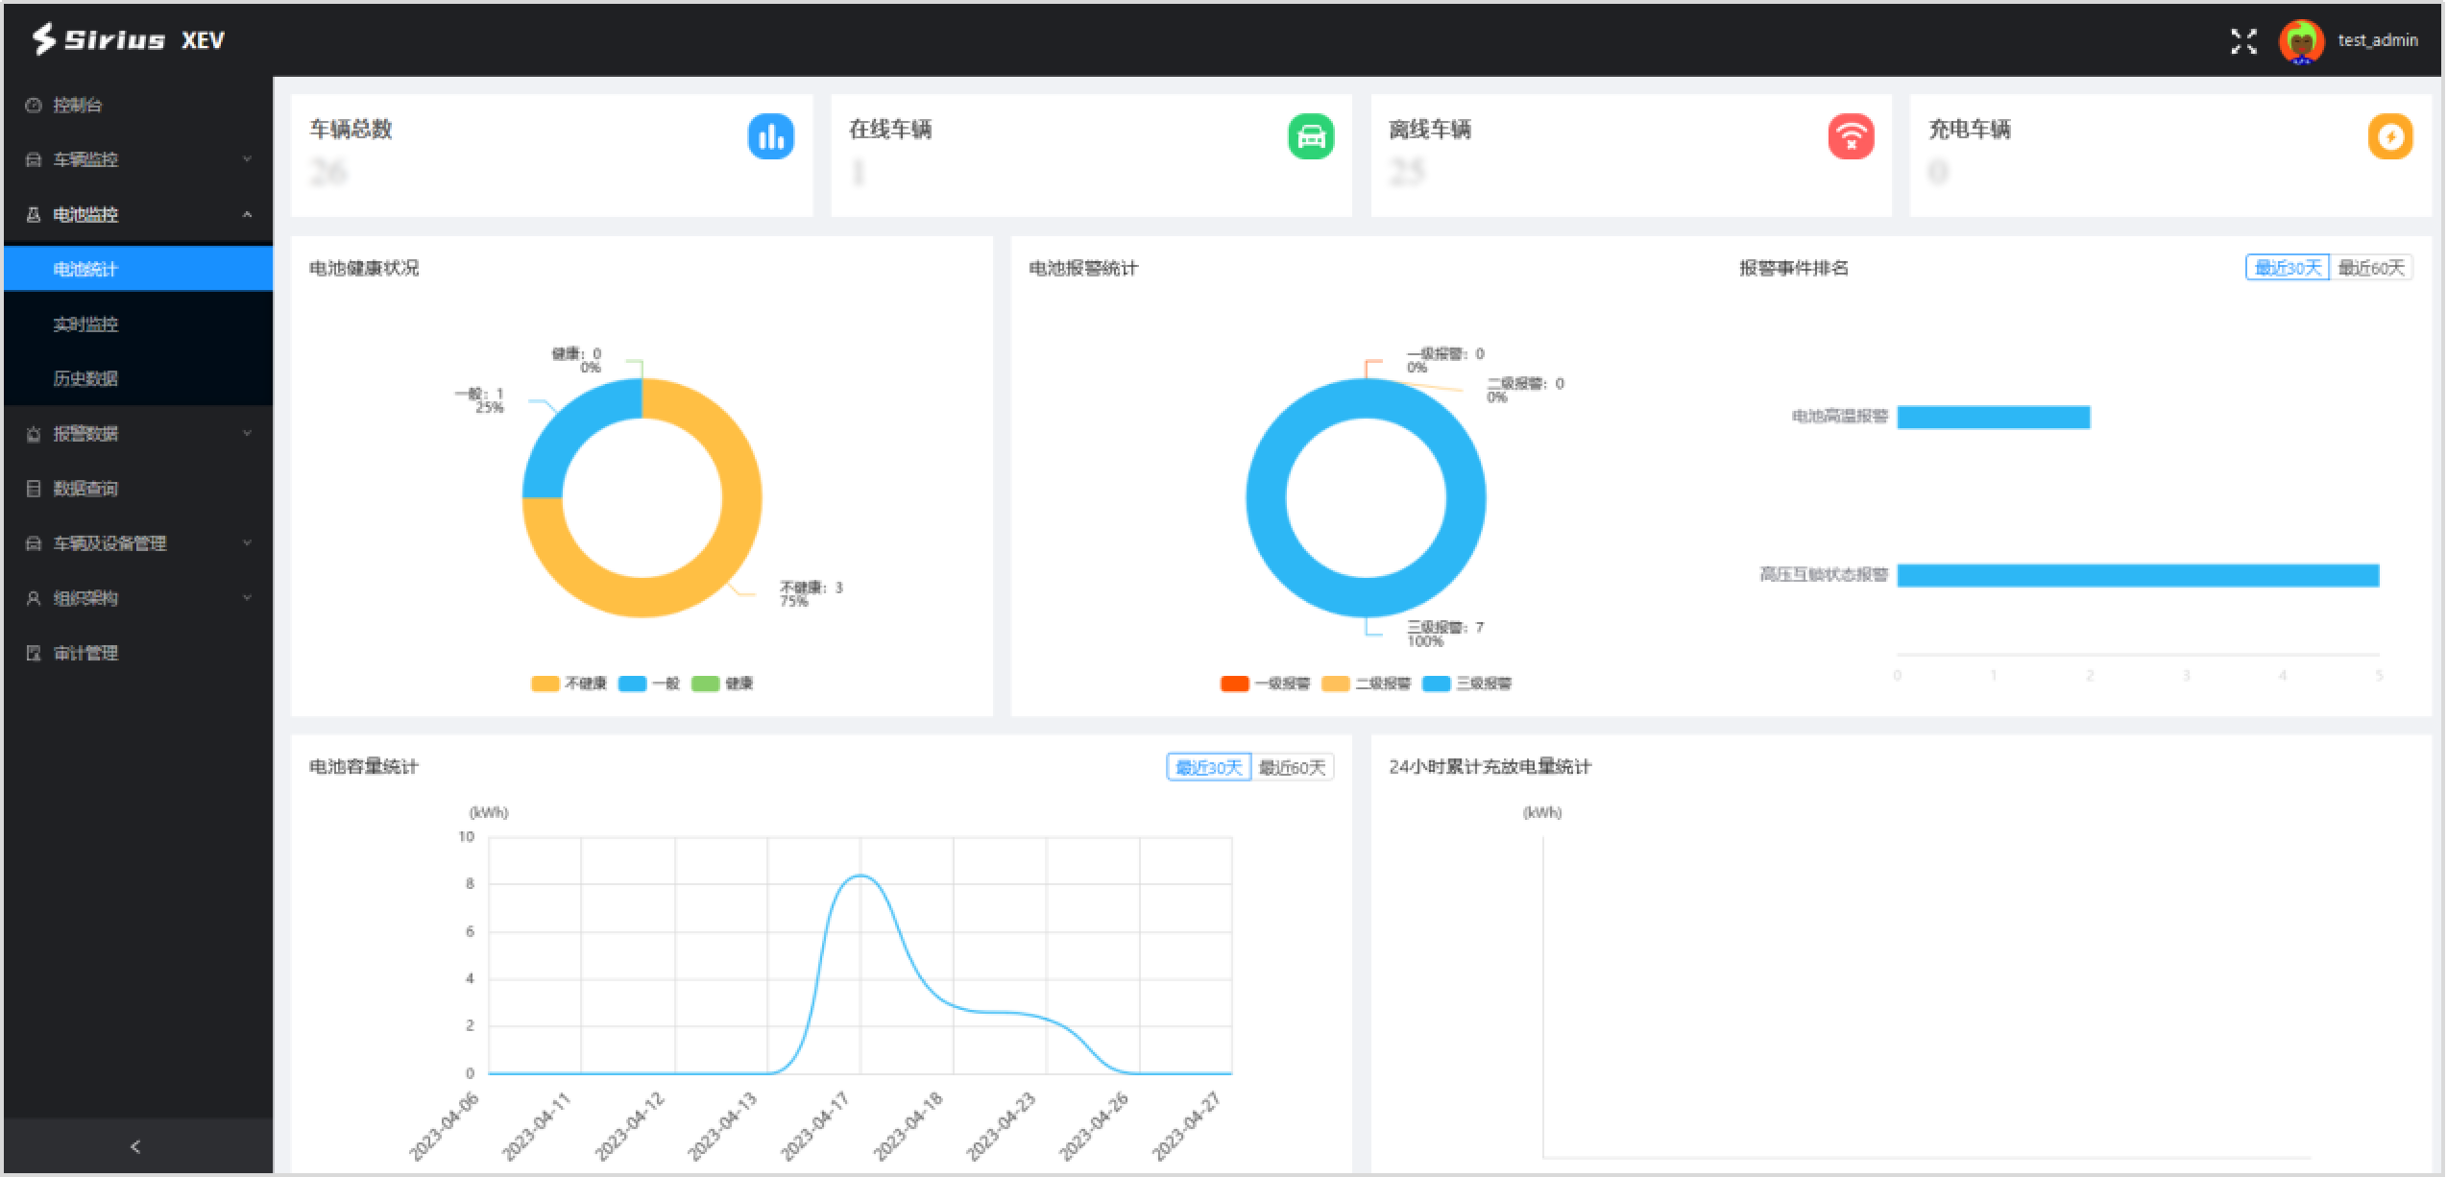Screen dimensions: 2447x1177
Task: Collapse the sidebar with the bottom arrow
Action: pos(135,1146)
